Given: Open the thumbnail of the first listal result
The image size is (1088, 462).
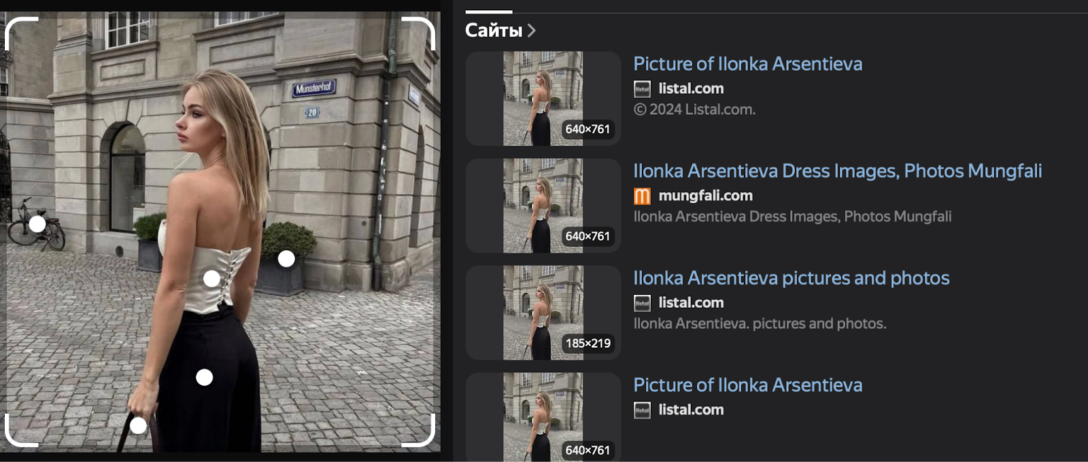Looking at the screenshot, I should click(543, 99).
